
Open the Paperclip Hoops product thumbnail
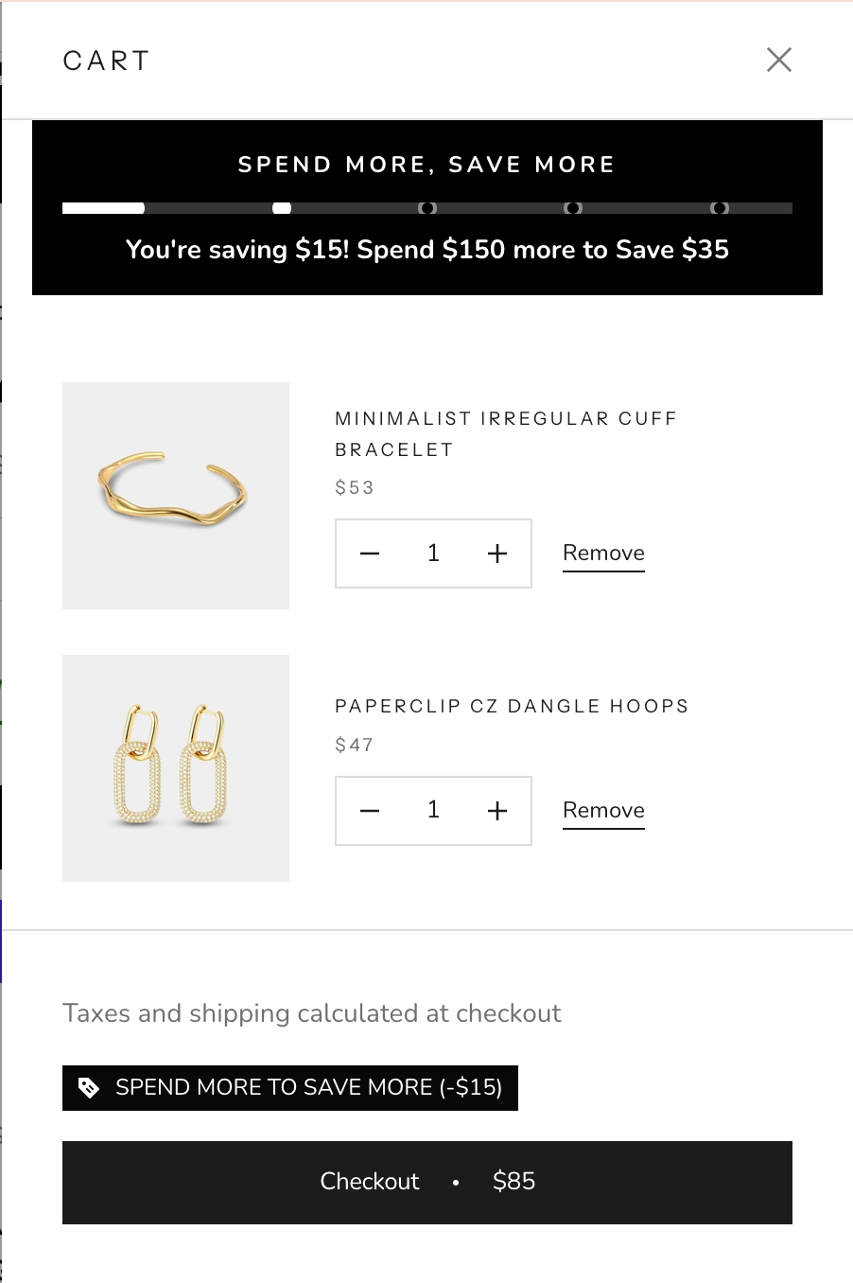[176, 768]
